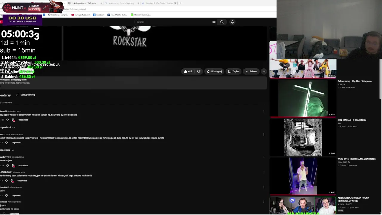Dislike the 'zdro' comment

pos(6,196)
